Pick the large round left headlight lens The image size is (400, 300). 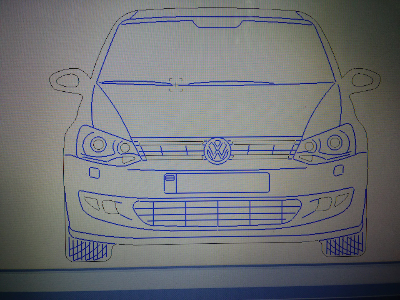98,144
